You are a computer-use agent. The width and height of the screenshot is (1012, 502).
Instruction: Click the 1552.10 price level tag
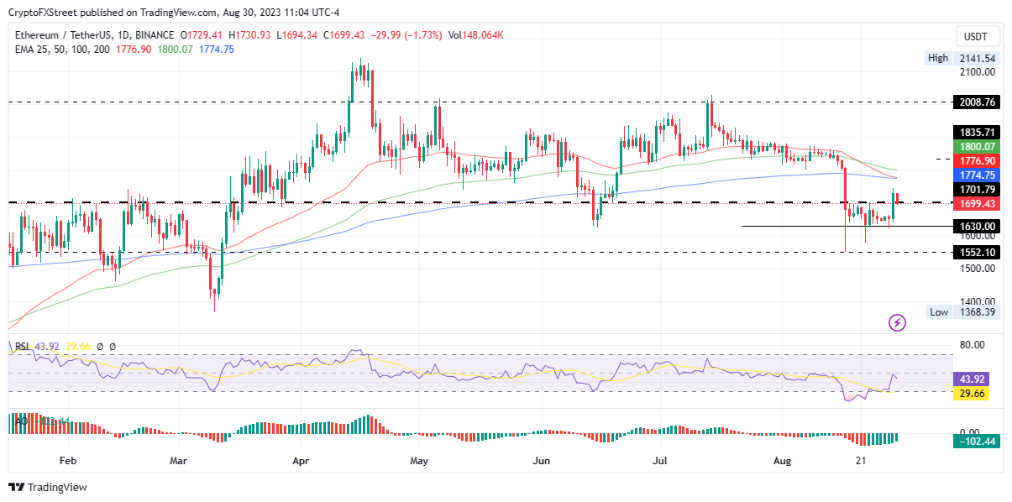(x=975, y=252)
